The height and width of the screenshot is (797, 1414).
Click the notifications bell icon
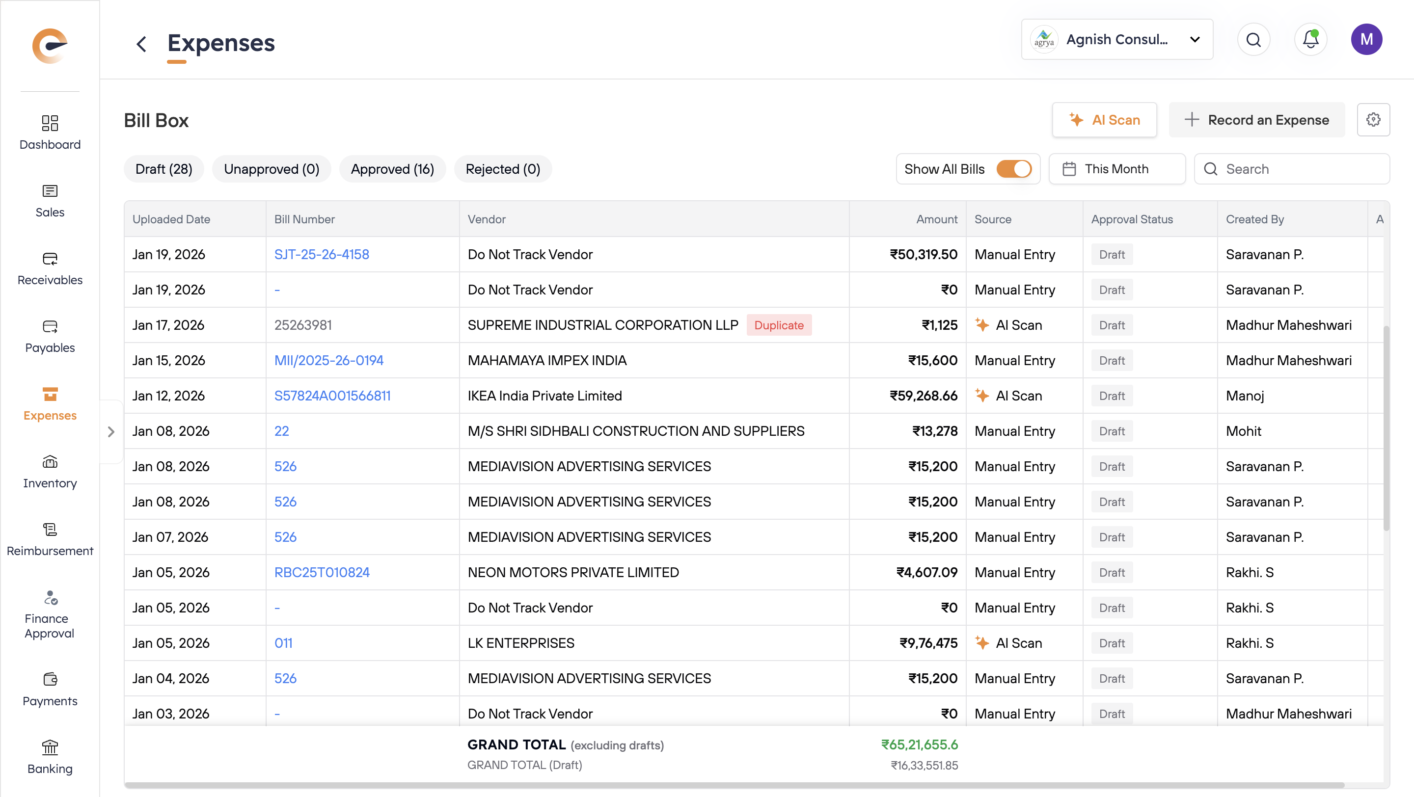(1310, 39)
